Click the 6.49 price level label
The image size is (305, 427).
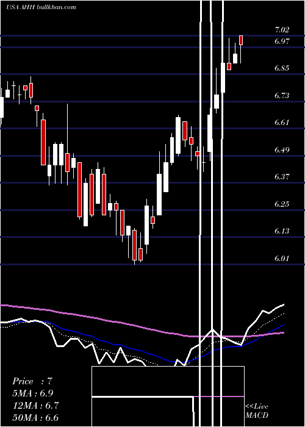[282, 150]
